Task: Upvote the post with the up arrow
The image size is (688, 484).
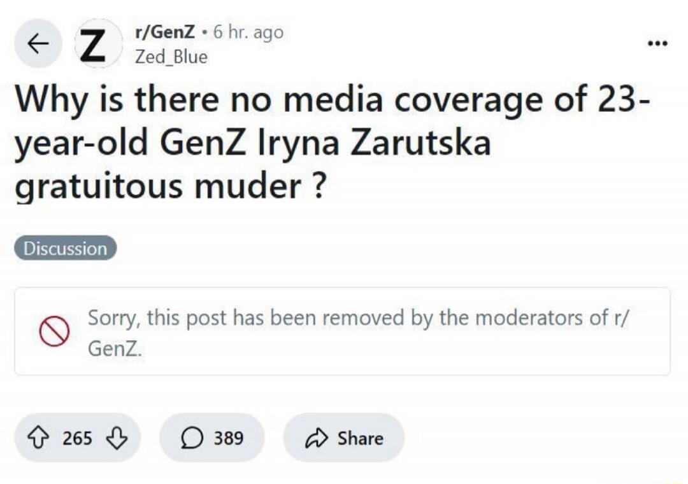Action: pyautogui.click(x=38, y=438)
